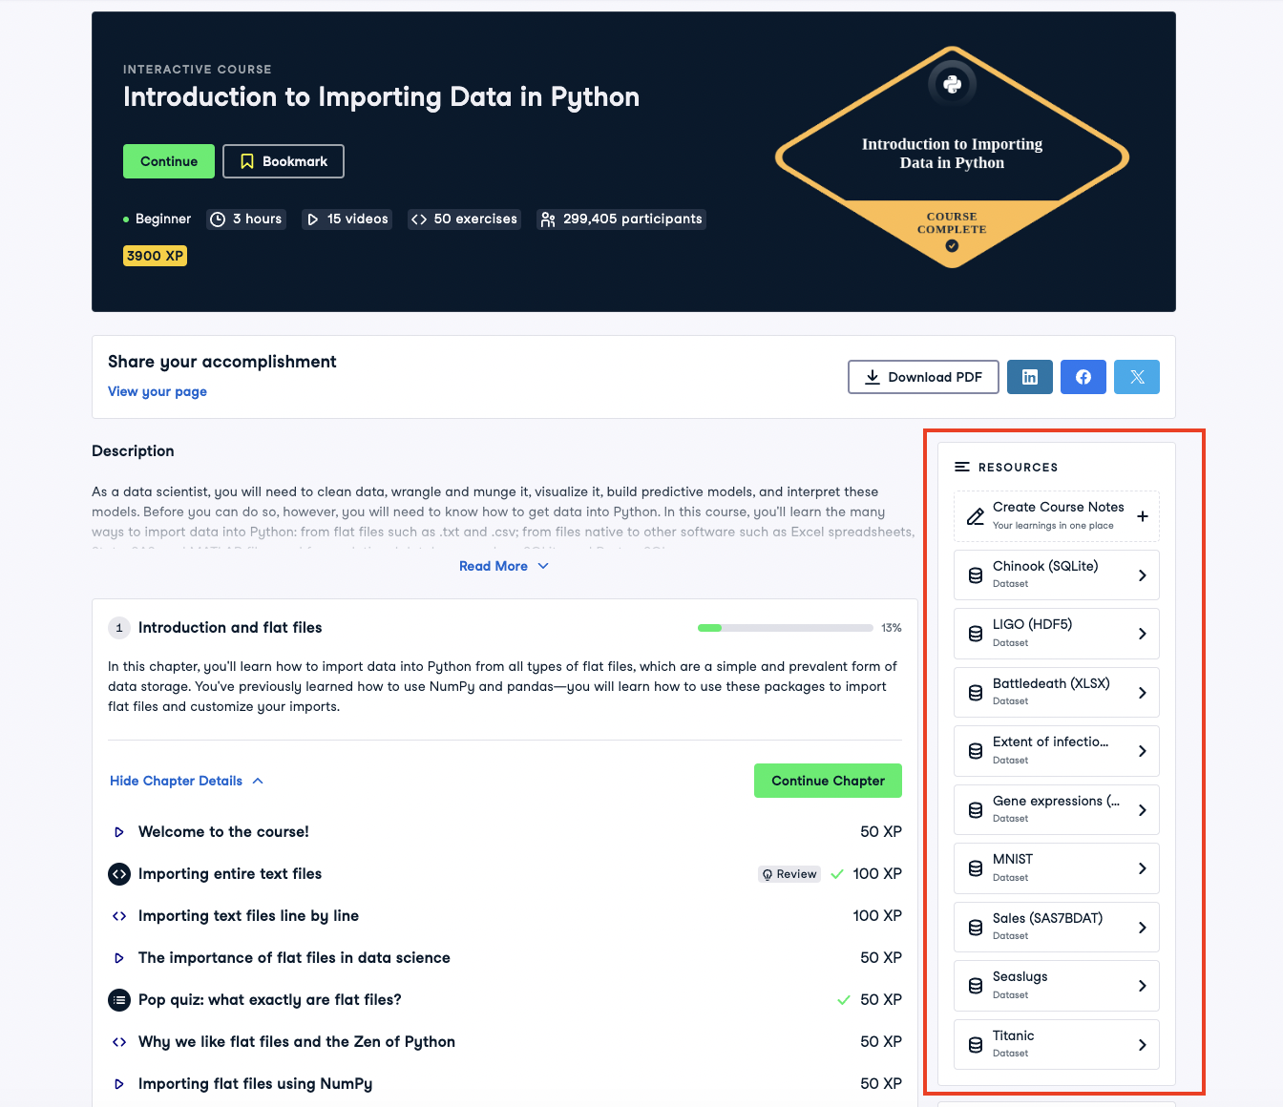Open Importing text files line by line
The width and height of the screenshot is (1283, 1107).
[x=248, y=916]
